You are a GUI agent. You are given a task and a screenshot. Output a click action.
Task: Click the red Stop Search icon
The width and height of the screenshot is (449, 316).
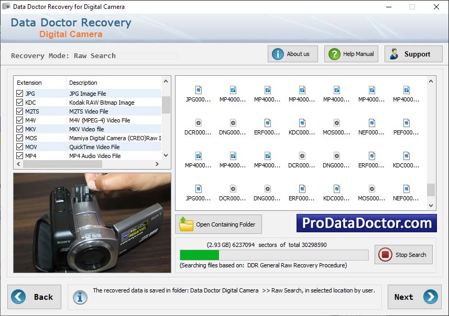point(385,255)
